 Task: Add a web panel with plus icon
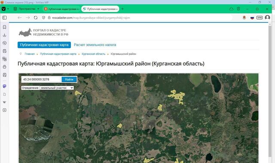click(x=5, y=110)
